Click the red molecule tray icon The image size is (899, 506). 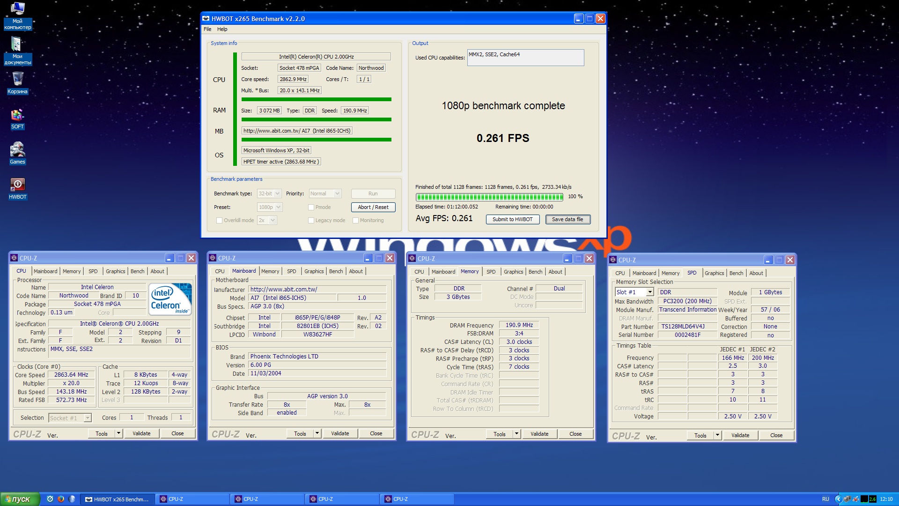click(855, 499)
